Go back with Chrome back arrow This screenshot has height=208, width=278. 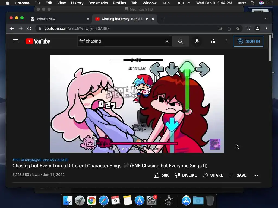(x=12, y=28)
